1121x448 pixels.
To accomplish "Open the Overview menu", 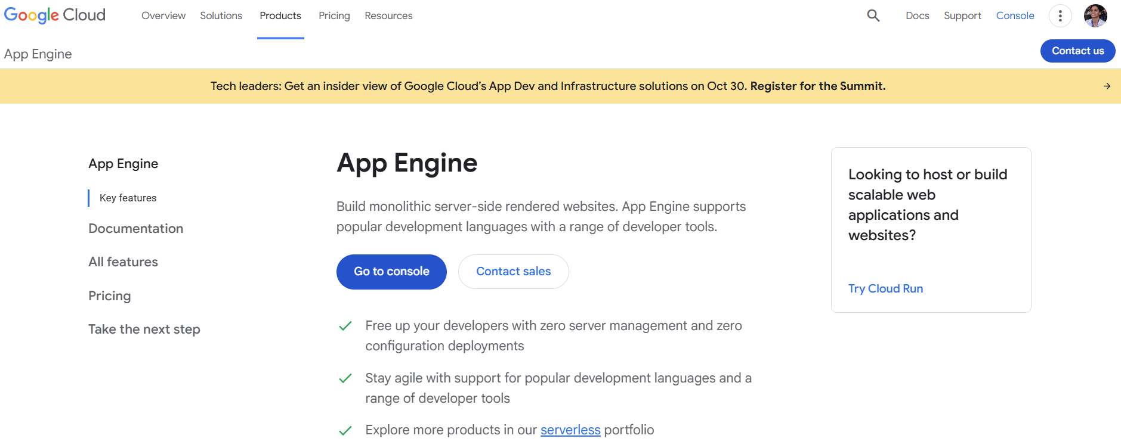I will pos(163,15).
